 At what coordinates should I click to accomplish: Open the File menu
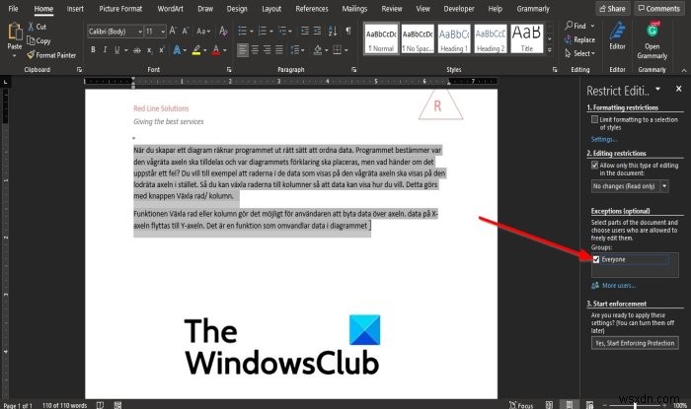click(x=13, y=8)
